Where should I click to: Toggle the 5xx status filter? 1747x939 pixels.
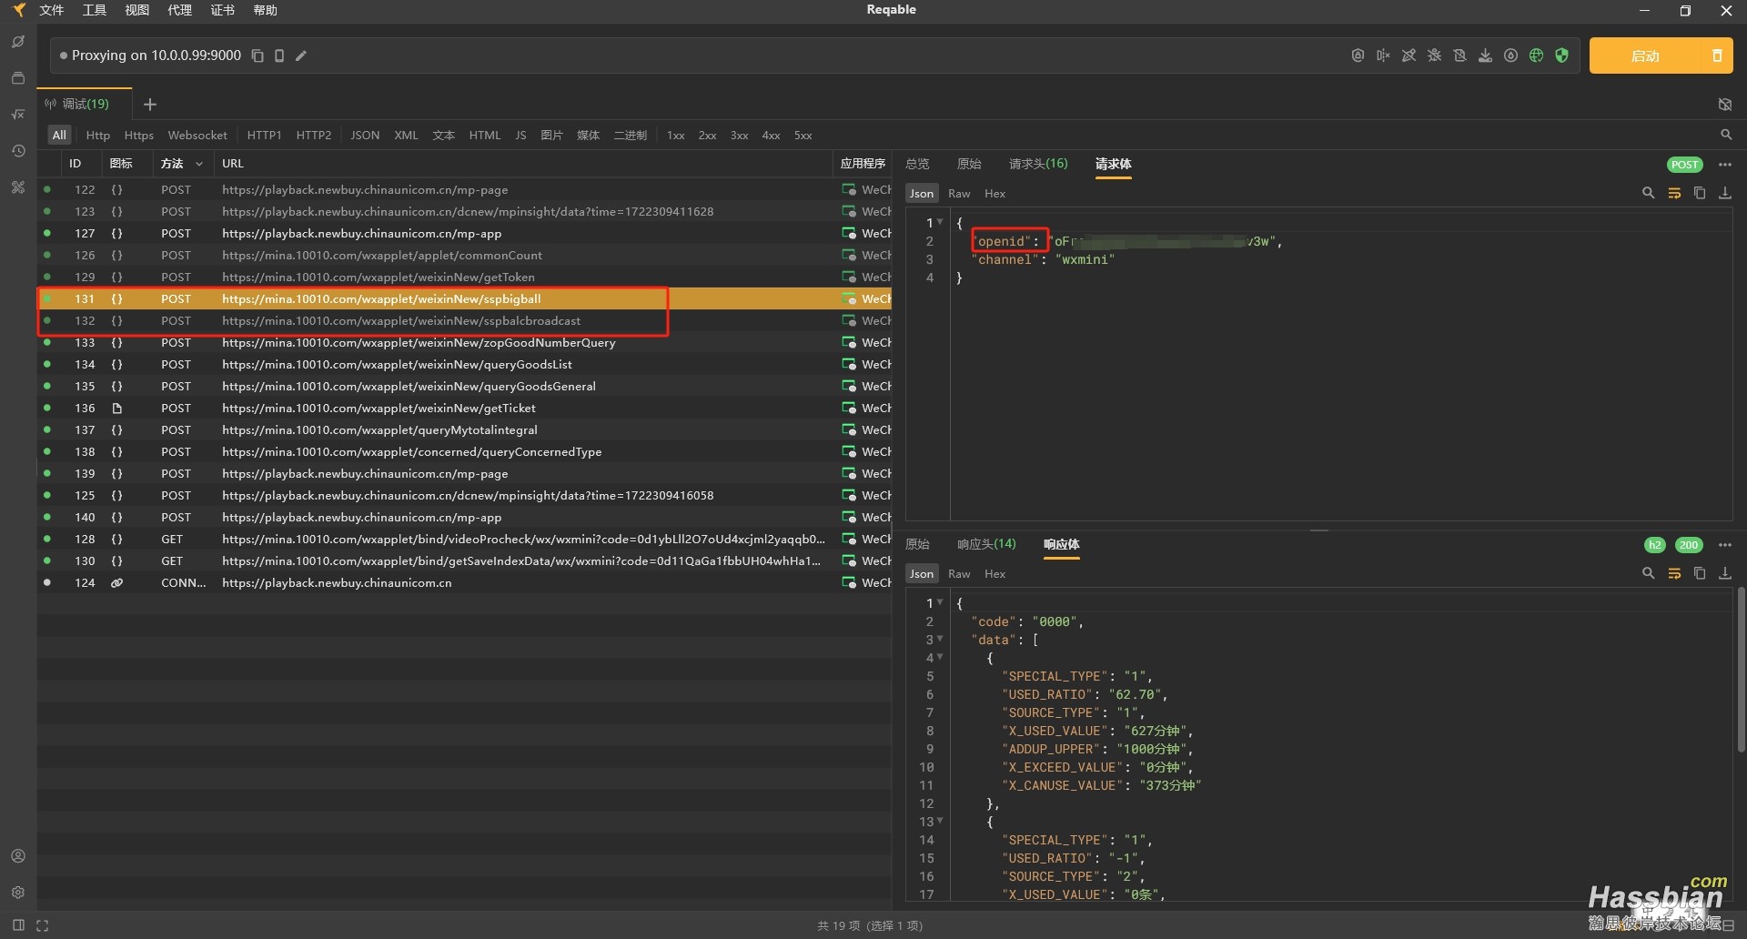pyautogui.click(x=803, y=135)
